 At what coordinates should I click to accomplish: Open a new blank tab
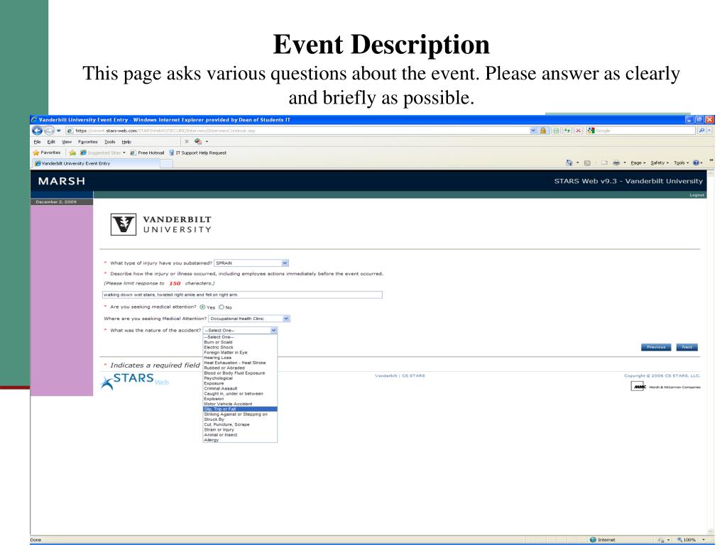click(x=166, y=163)
